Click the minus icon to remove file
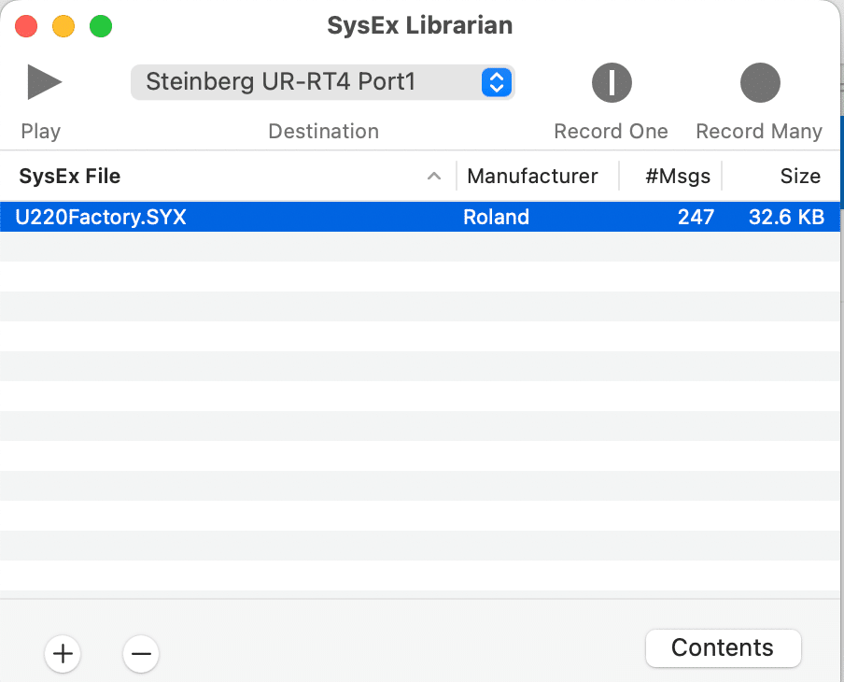The height and width of the screenshot is (682, 844). click(x=141, y=654)
